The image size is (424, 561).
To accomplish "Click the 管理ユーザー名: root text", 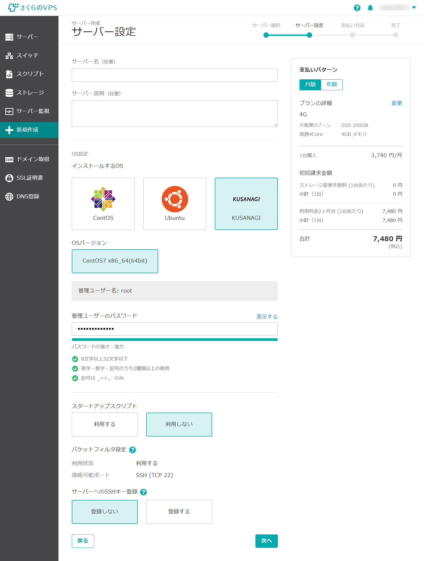I will pyautogui.click(x=105, y=291).
